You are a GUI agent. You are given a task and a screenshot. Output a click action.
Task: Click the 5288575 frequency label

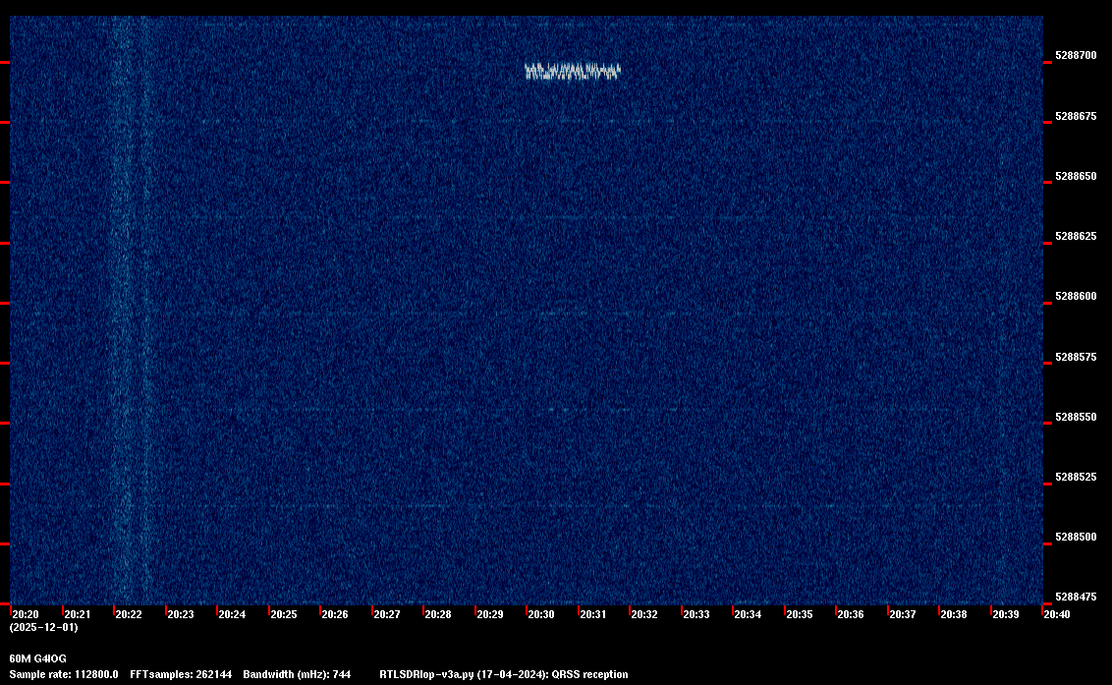pos(1076,357)
